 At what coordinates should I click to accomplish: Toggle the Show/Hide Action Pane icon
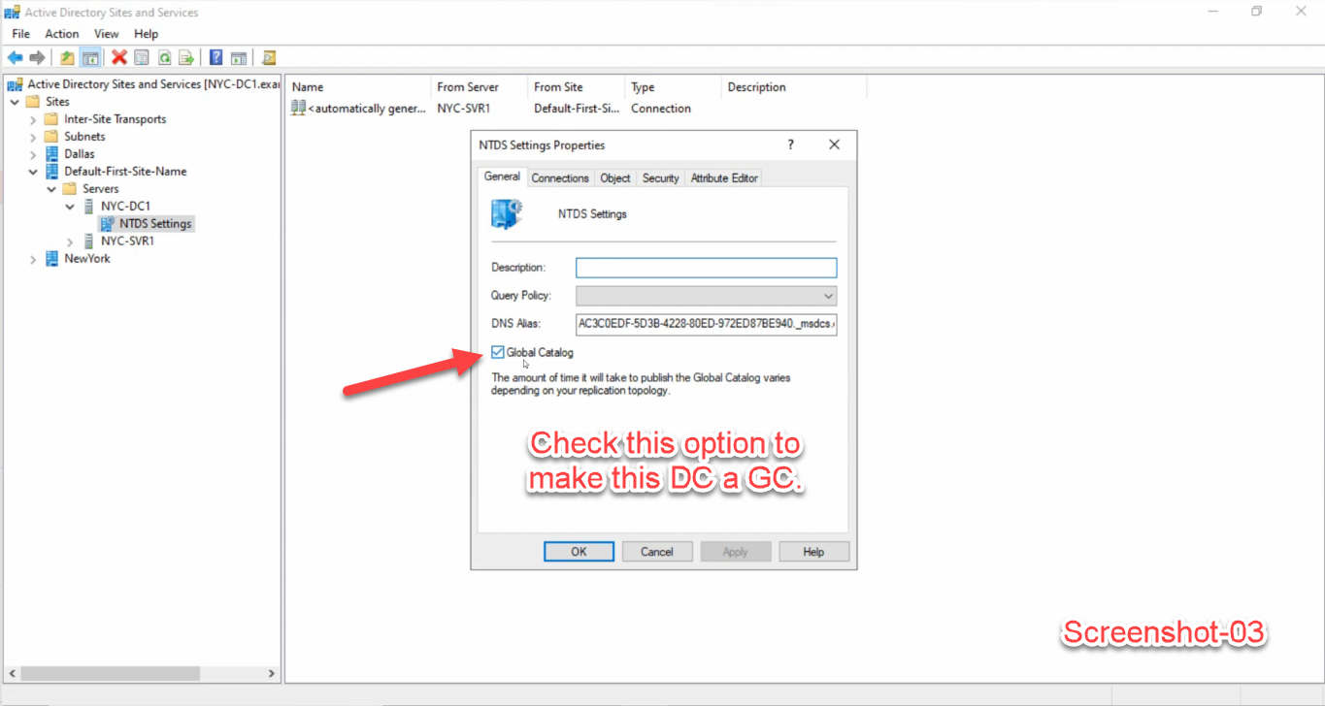point(238,58)
